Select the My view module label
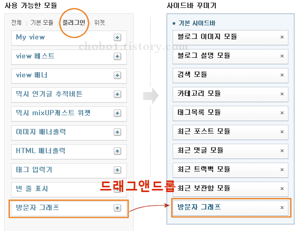Image resolution: width=300 pixels, height=231 pixels. (31, 37)
